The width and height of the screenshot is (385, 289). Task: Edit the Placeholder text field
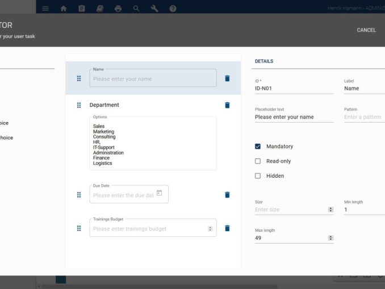pyautogui.click(x=294, y=117)
